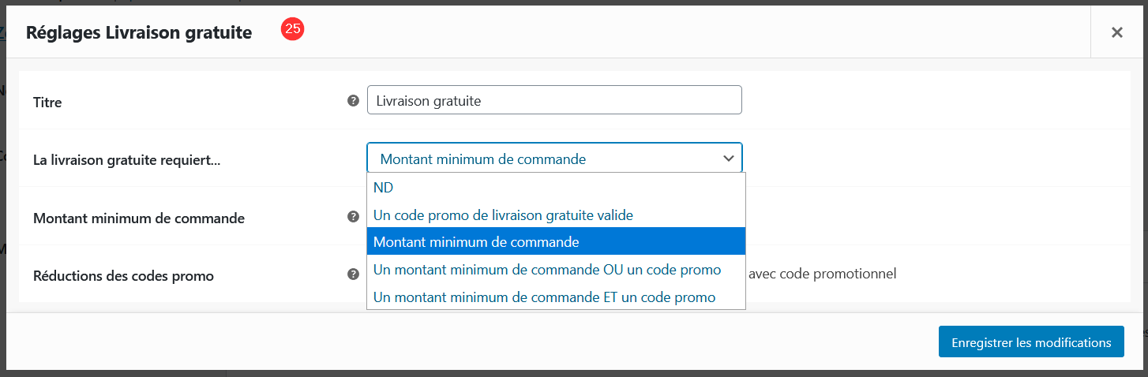The width and height of the screenshot is (1148, 377).
Task: Select the highlighted Montant minimum de commande option
Action: click(x=556, y=242)
